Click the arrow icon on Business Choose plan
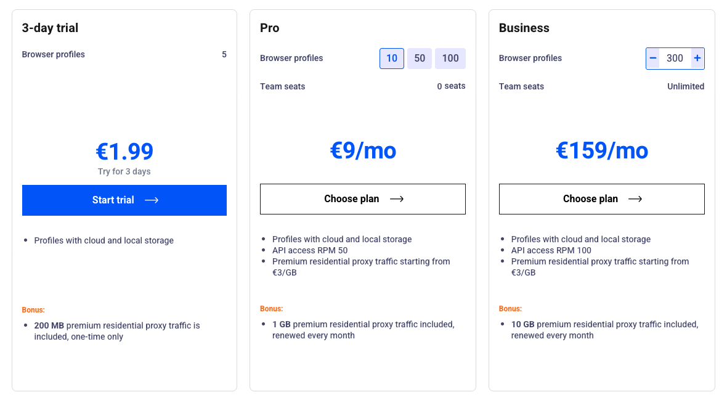727x400 pixels. 635,199
